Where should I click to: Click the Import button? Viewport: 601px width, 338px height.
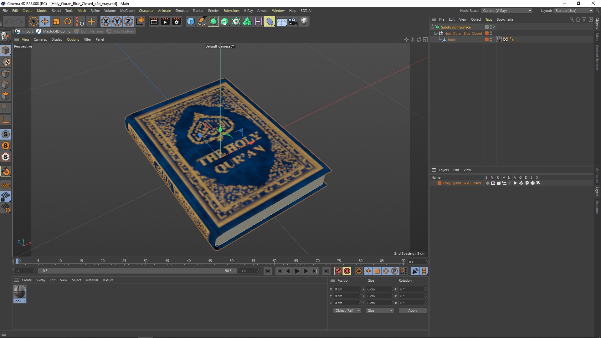point(24,31)
